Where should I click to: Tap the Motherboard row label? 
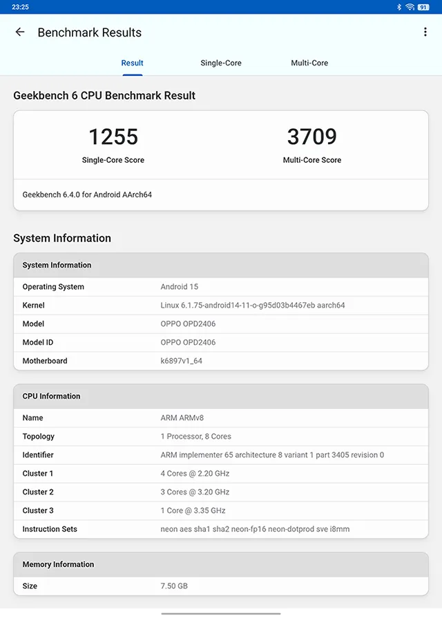[x=45, y=361]
